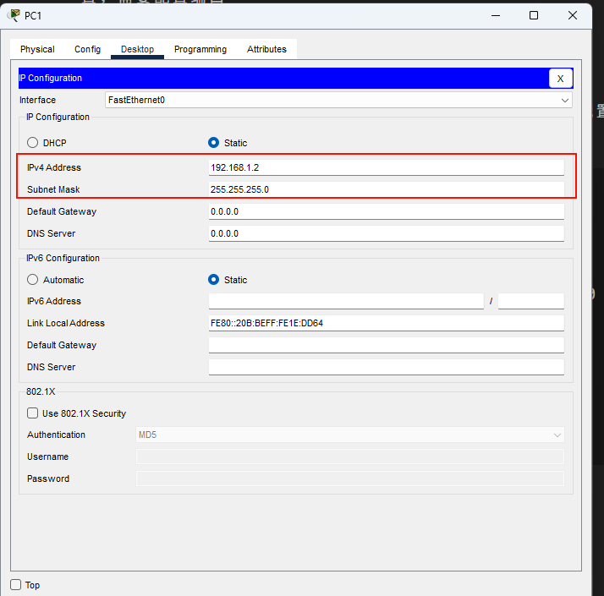Toggle the Top checkbox at bottom
The height and width of the screenshot is (596, 604).
click(16, 585)
